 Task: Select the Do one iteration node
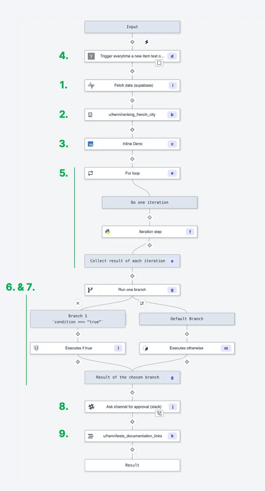click(x=150, y=202)
